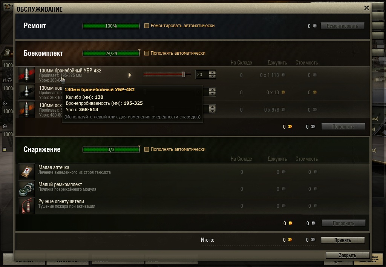Click the high-explosive shell icon with orange band
This screenshot has height=267, width=386.
point(27,109)
